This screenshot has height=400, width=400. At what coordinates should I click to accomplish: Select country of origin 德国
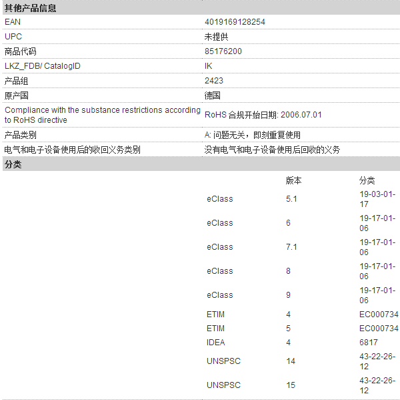(x=212, y=95)
